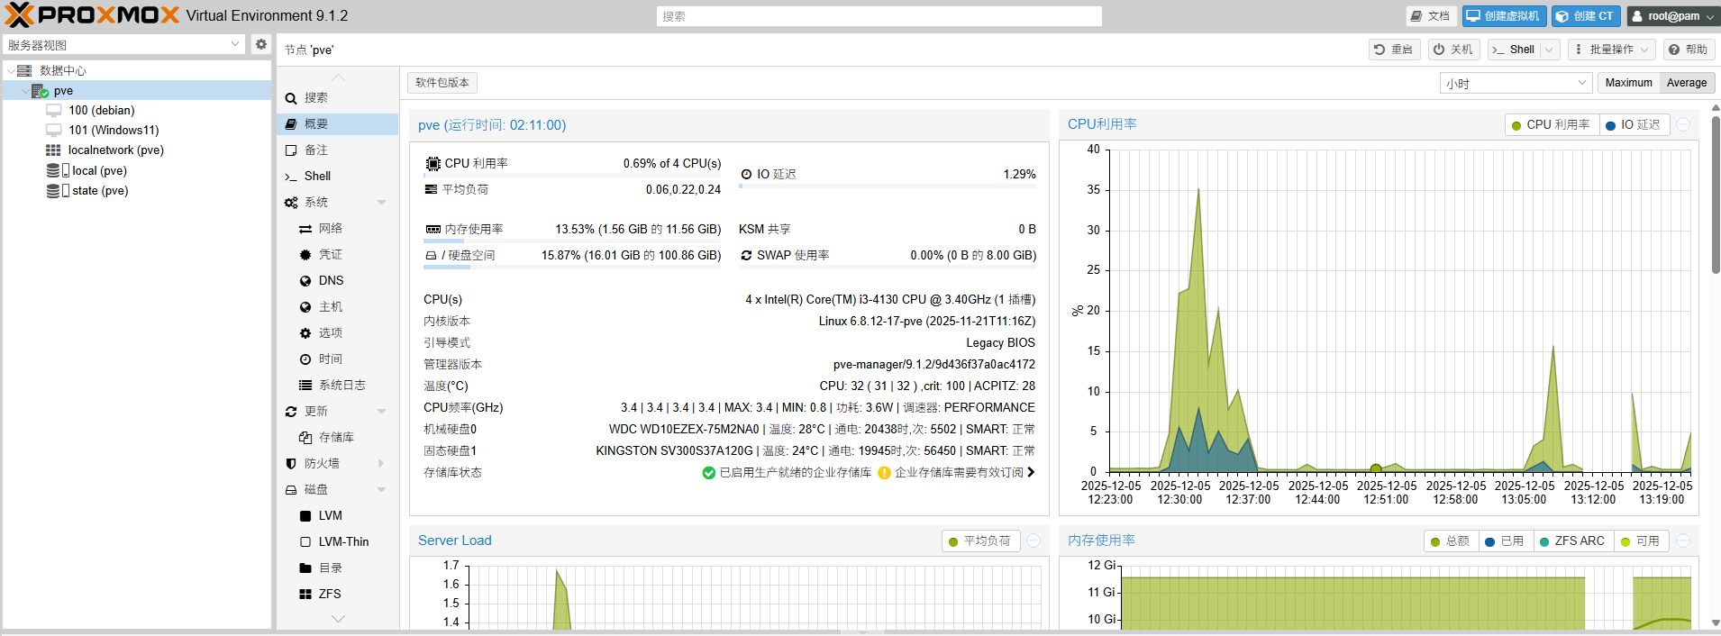This screenshot has width=1721, height=636.
Task: Click 软件包版本 package versions button
Action: 442,83
